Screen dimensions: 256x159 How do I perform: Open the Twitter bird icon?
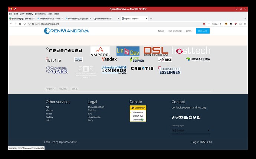[x=195, y=117]
